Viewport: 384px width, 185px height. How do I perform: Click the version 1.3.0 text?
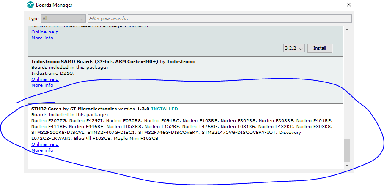point(134,109)
